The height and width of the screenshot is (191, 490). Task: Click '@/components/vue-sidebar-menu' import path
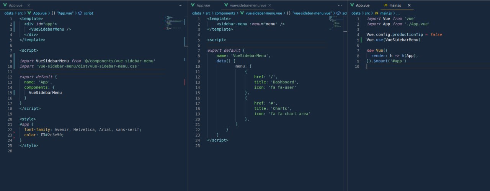(119, 61)
